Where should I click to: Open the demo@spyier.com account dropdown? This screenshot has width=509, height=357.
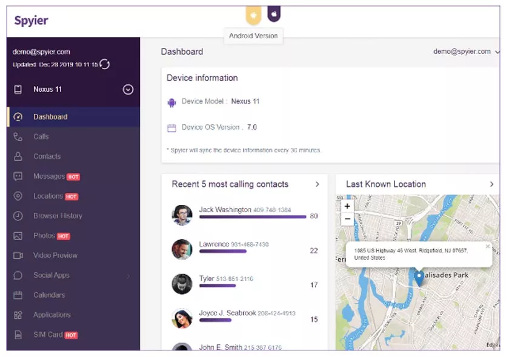[x=465, y=52]
